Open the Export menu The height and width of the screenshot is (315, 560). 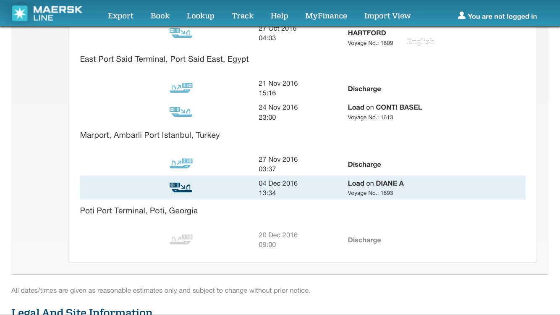tap(120, 16)
